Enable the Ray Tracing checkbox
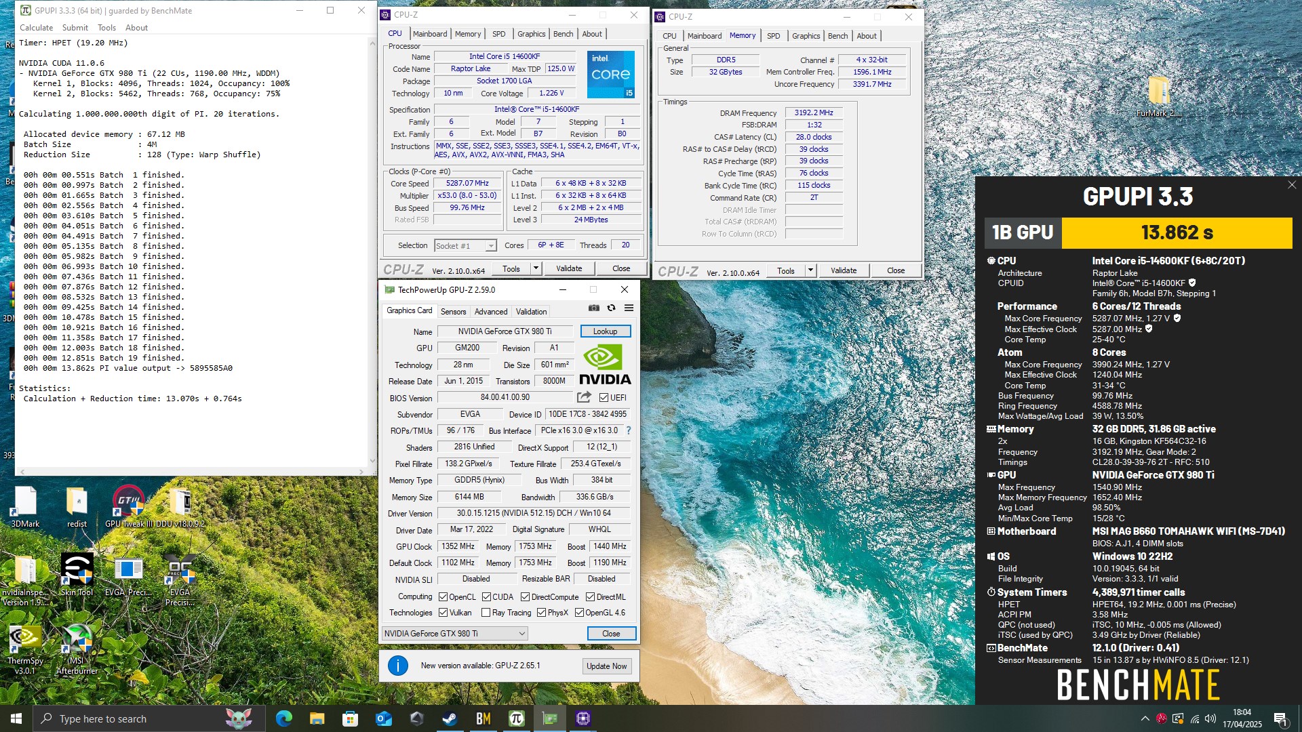 click(x=486, y=613)
